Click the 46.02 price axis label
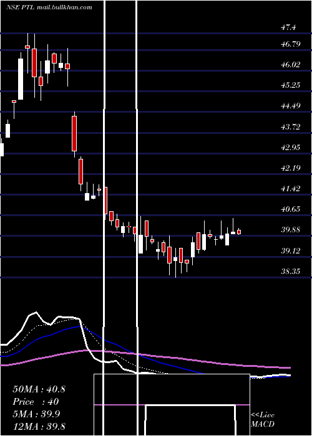Viewport: 312px width, 436px height. pyautogui.click(x=291, y=64)
